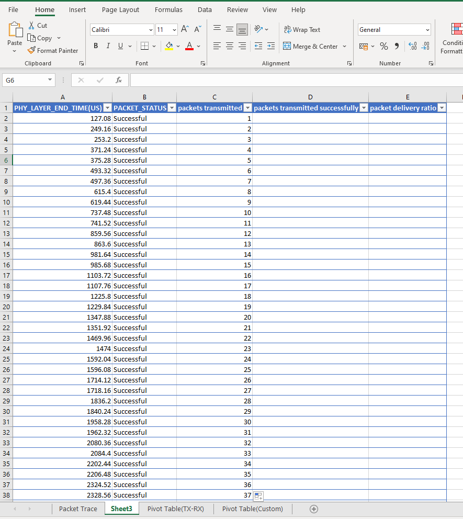Click inside the formula bar input
This screenshot has height=519, width=463.
point(297,80)
